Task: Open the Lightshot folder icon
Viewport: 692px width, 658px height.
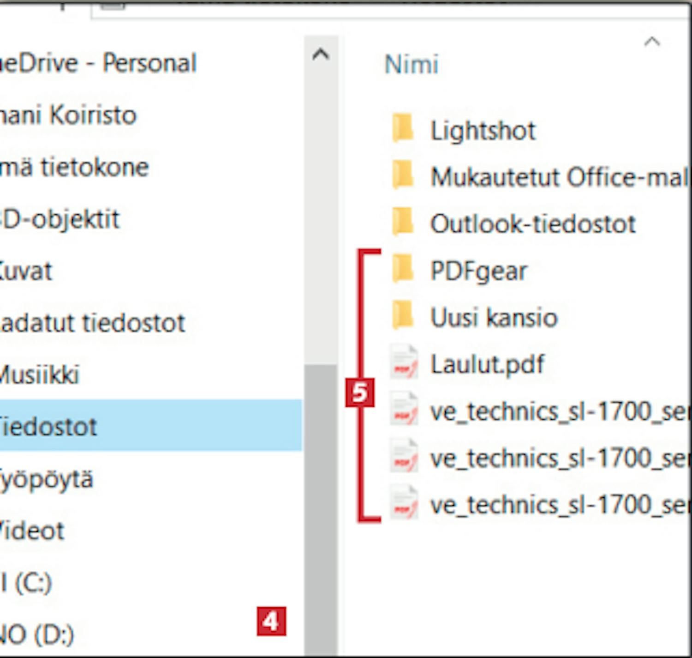Action: 403,129
